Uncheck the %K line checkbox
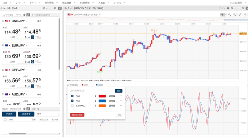 point(72,96)
